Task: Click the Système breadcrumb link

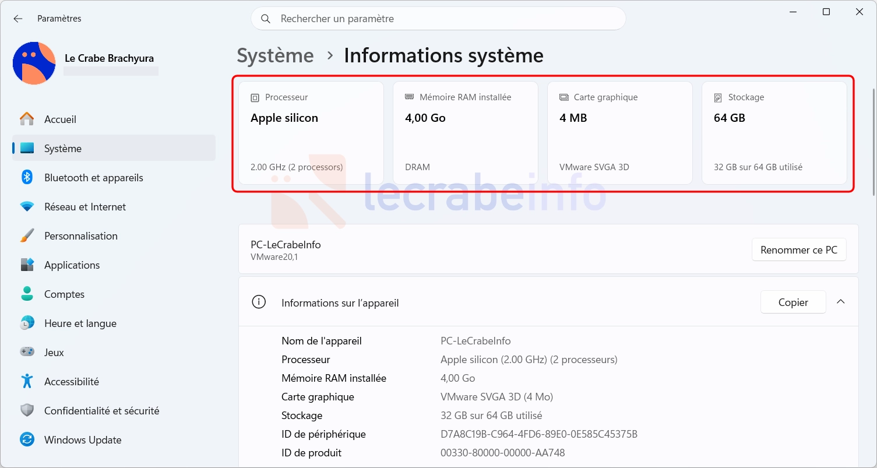Action: 275,56
